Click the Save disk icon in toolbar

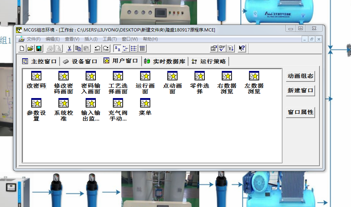tap(39, 48)
